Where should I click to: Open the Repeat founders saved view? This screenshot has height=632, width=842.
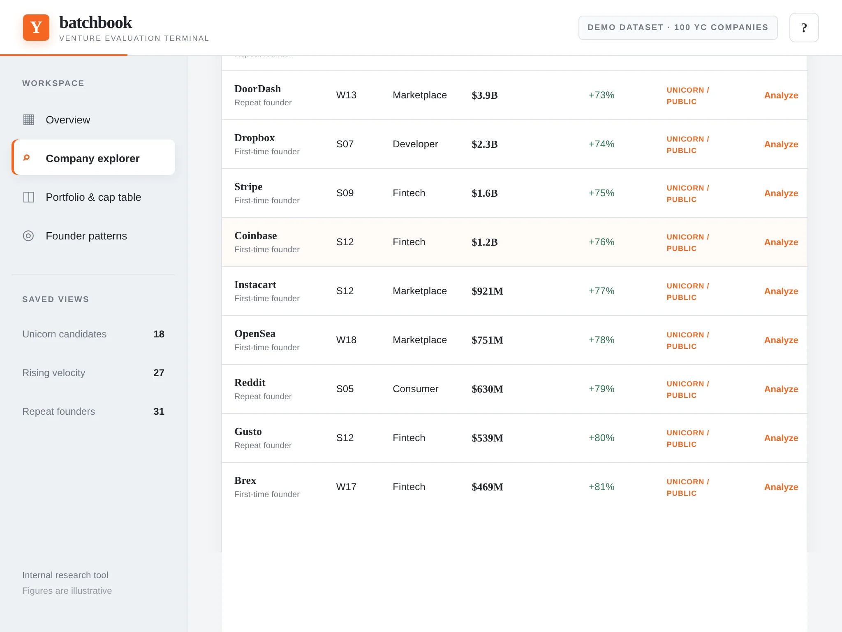point(93,411)
